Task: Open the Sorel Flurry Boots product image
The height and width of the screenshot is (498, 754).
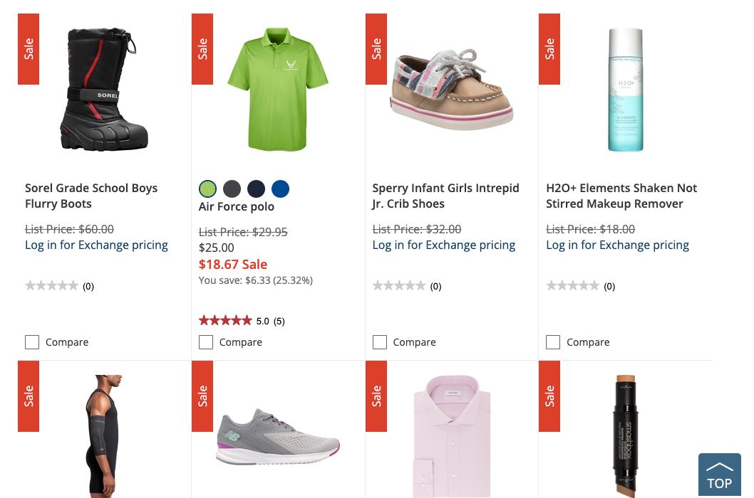Action: [x=104, y=90]
